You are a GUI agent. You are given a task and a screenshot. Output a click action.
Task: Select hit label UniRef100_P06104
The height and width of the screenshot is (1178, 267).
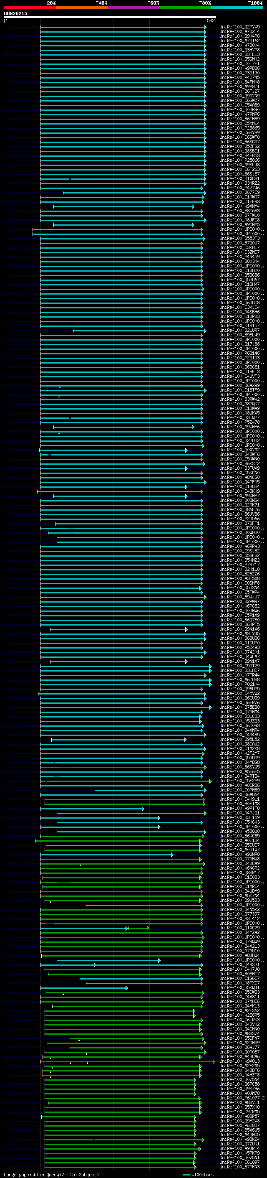(239, 684)
